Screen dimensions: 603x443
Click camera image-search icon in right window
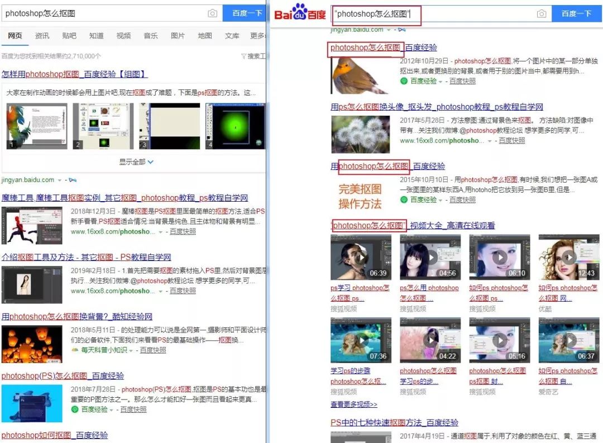click(x=542, y=14)
